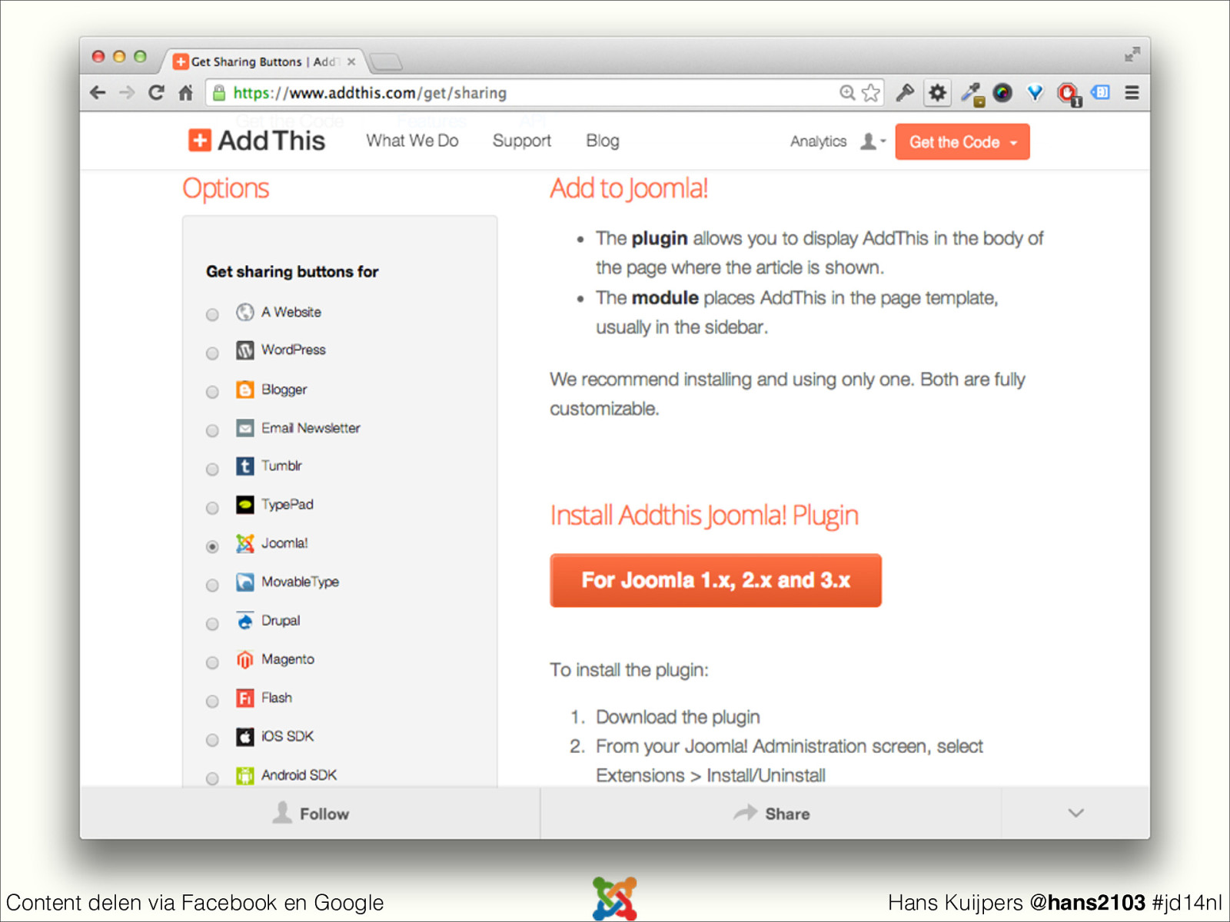Click the Magento logo icon
The width and height of the screenshot is (1230, 922).
[x=244, y=659]
